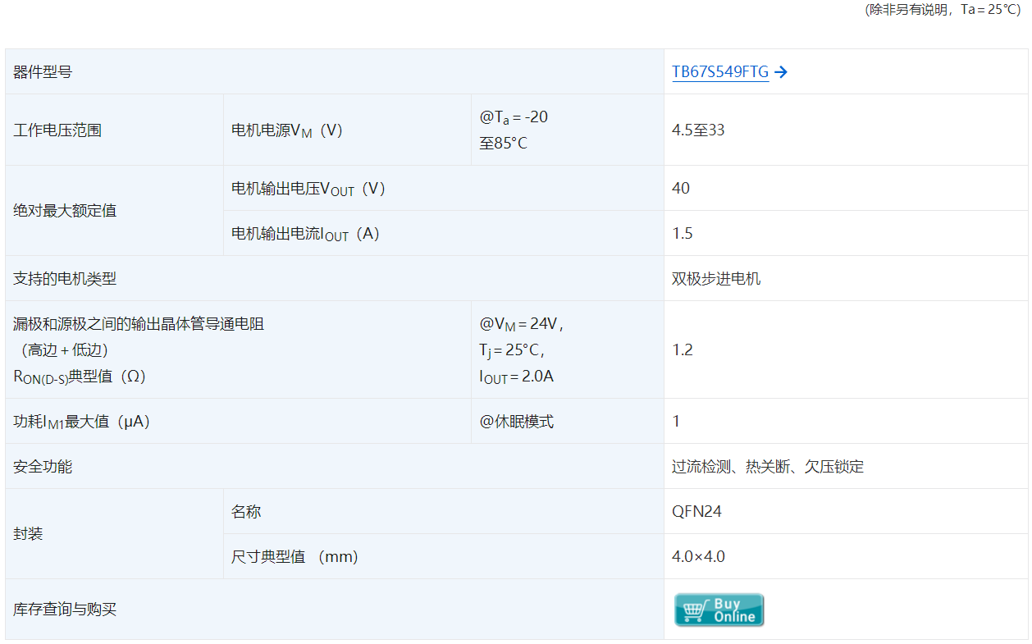Click the arrow symbol in the part number row
This screenshot has height=644, width=1032.
coord(783,72)
